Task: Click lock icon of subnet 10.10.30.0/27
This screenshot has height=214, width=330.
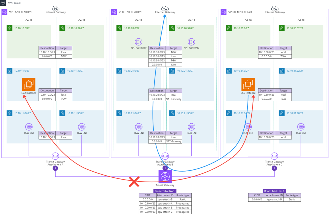Action: [x=229, y=28]
